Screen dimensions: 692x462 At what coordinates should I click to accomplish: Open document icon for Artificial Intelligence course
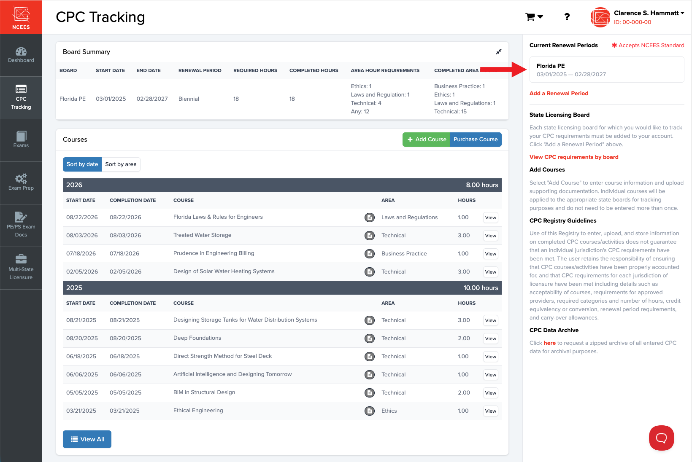click(370, 375)
